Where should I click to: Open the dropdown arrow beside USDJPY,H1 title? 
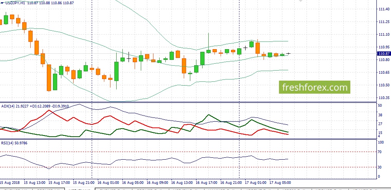tap(2, 3)
